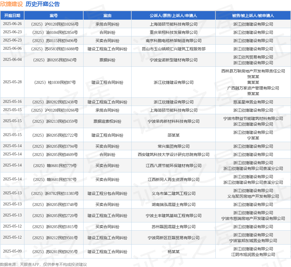Screen dimensions: 291x267
Task: Select plaintiff 南京科鹏电缆桥架制造有限公司
Action: pyautogui.click(x=174, y=41)
